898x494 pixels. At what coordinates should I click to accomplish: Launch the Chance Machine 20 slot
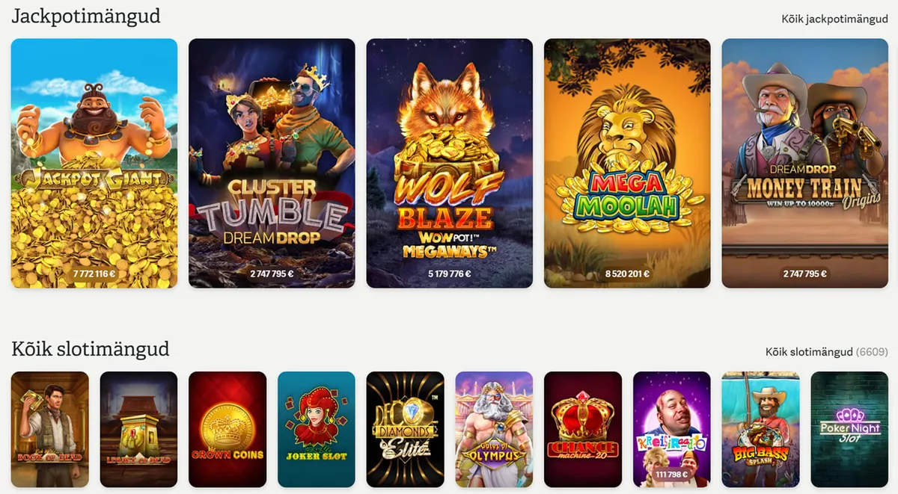coord(583,430)
